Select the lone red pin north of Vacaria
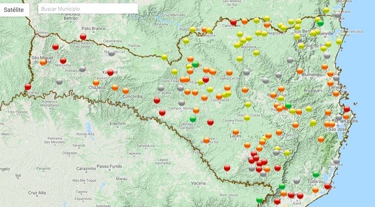 227,168
